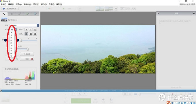Click the 取消 cancel button
Viewport: 196px width, 104px height.
click(27, 59)
